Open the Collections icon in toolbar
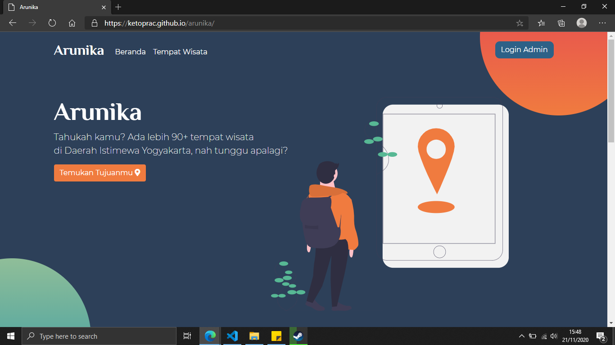Screen dimensions: 615x345 pos(561,23)
